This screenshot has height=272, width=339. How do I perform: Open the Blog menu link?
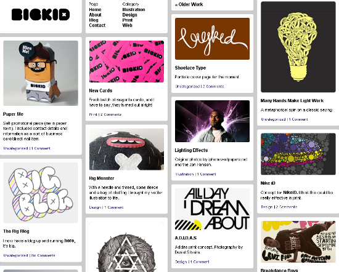pos(94,20)
